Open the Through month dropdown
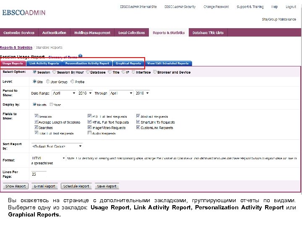The image size is (302, 227). (121, 93)
